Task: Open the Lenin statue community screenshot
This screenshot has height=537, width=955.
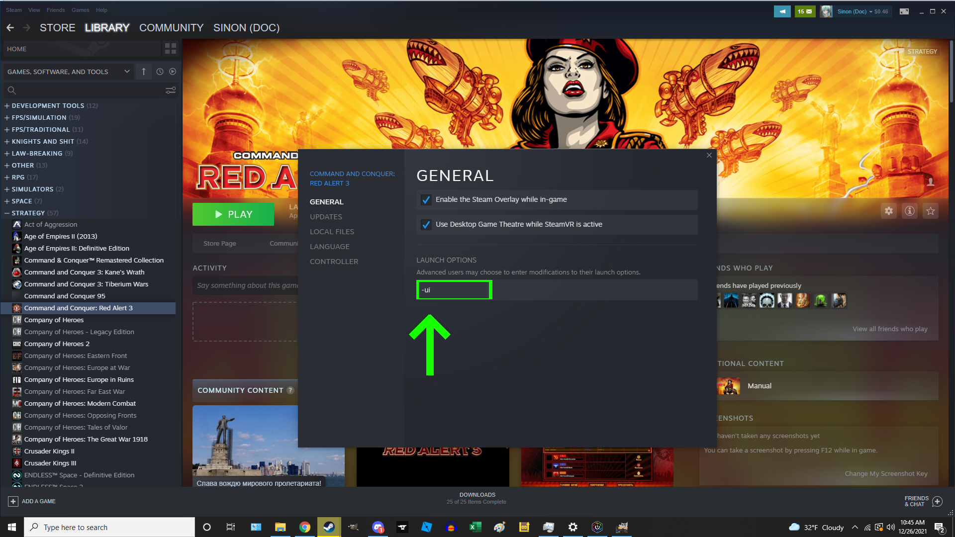Action: 269,447
